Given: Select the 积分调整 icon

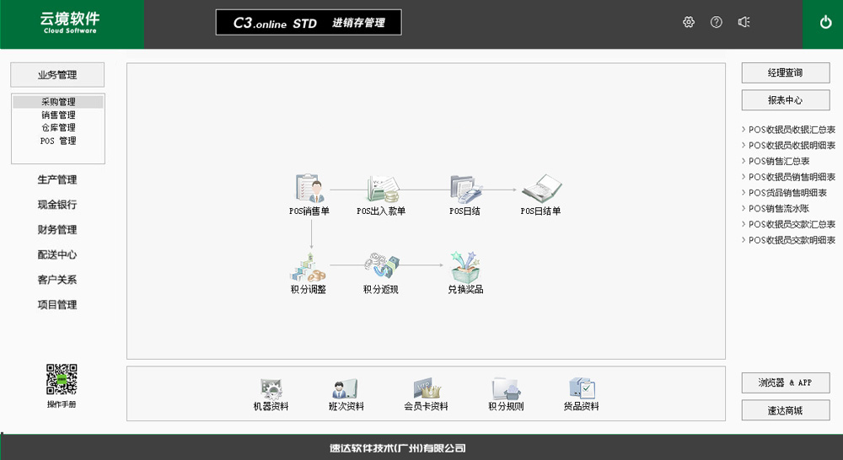Looking at the screenshot, I should (309, 268).
